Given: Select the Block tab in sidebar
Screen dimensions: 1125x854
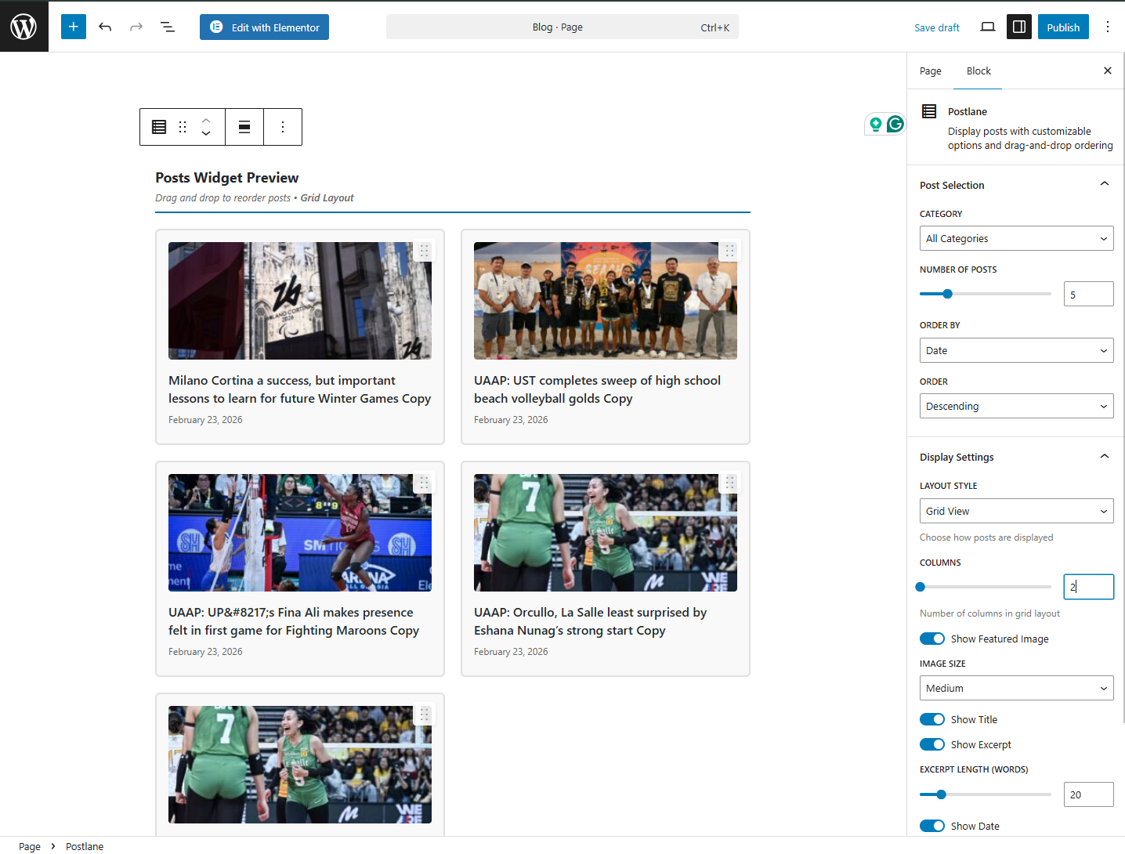Looking at the screenshot, I should pos(978,71).
